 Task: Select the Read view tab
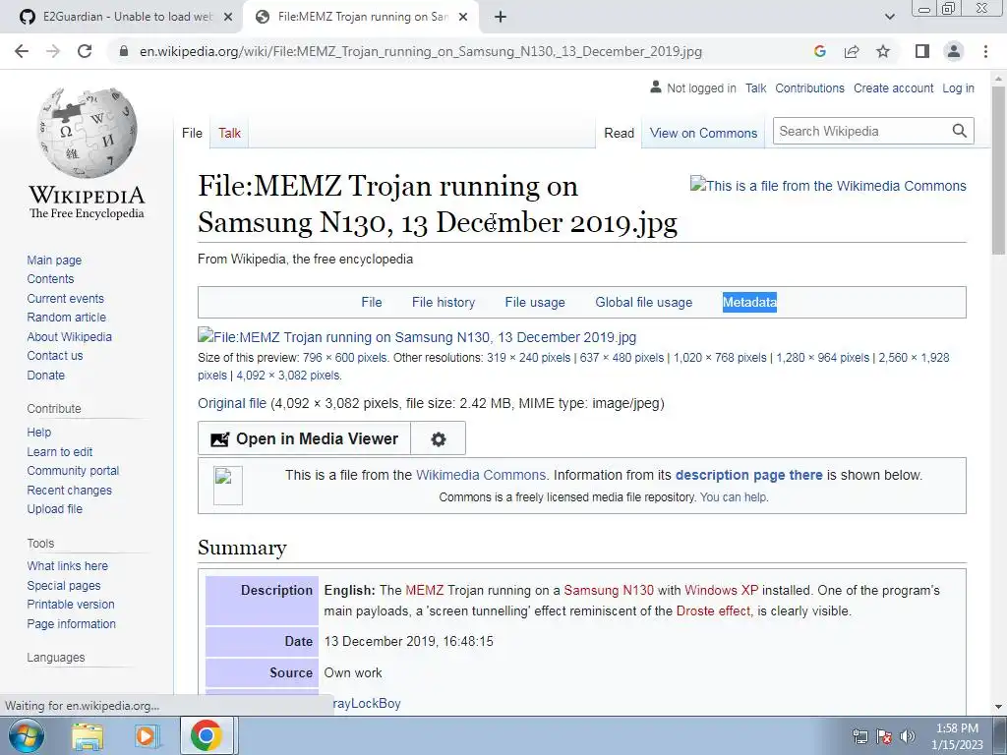[x=620, y=133]
